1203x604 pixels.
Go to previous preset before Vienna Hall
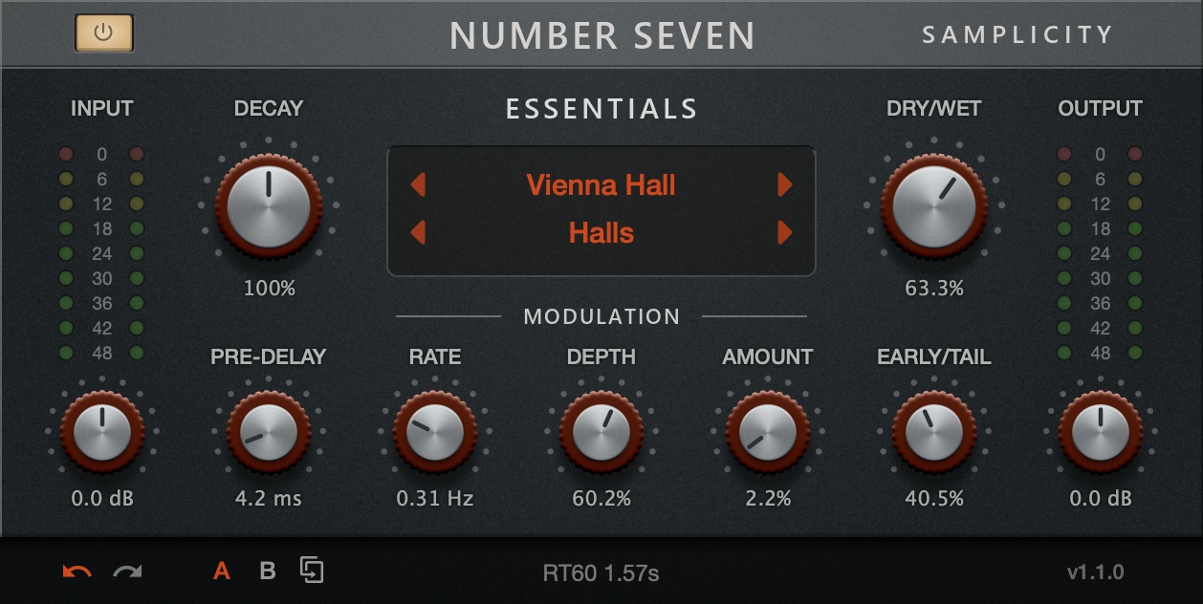pyautogui.click(x=418, y=184)
